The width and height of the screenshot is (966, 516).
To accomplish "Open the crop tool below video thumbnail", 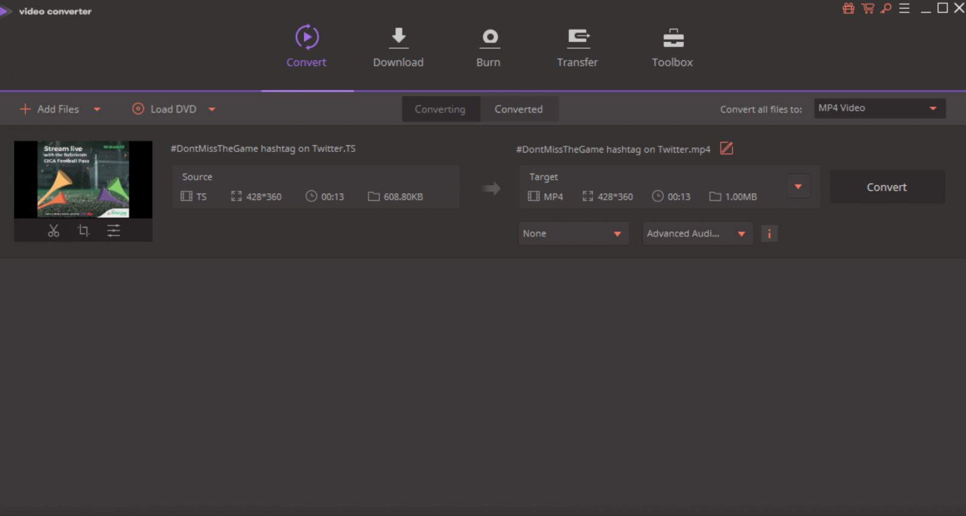I will (83, 231).
